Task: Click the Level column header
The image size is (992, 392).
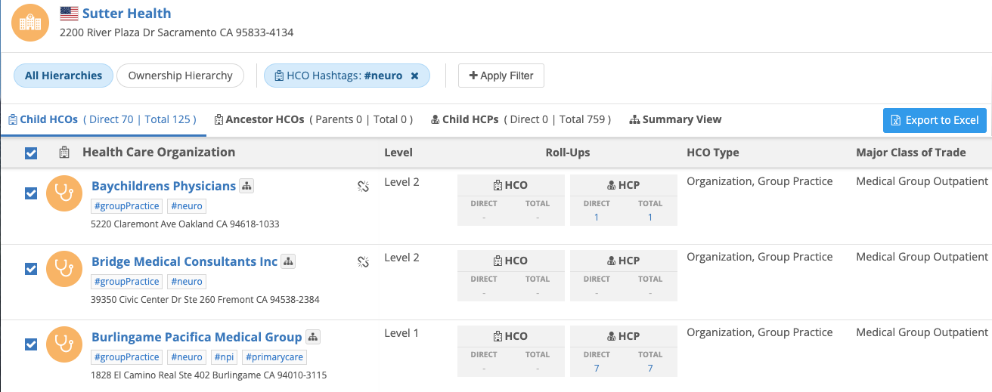Action: pyautogui.click(x=398, y=153)
